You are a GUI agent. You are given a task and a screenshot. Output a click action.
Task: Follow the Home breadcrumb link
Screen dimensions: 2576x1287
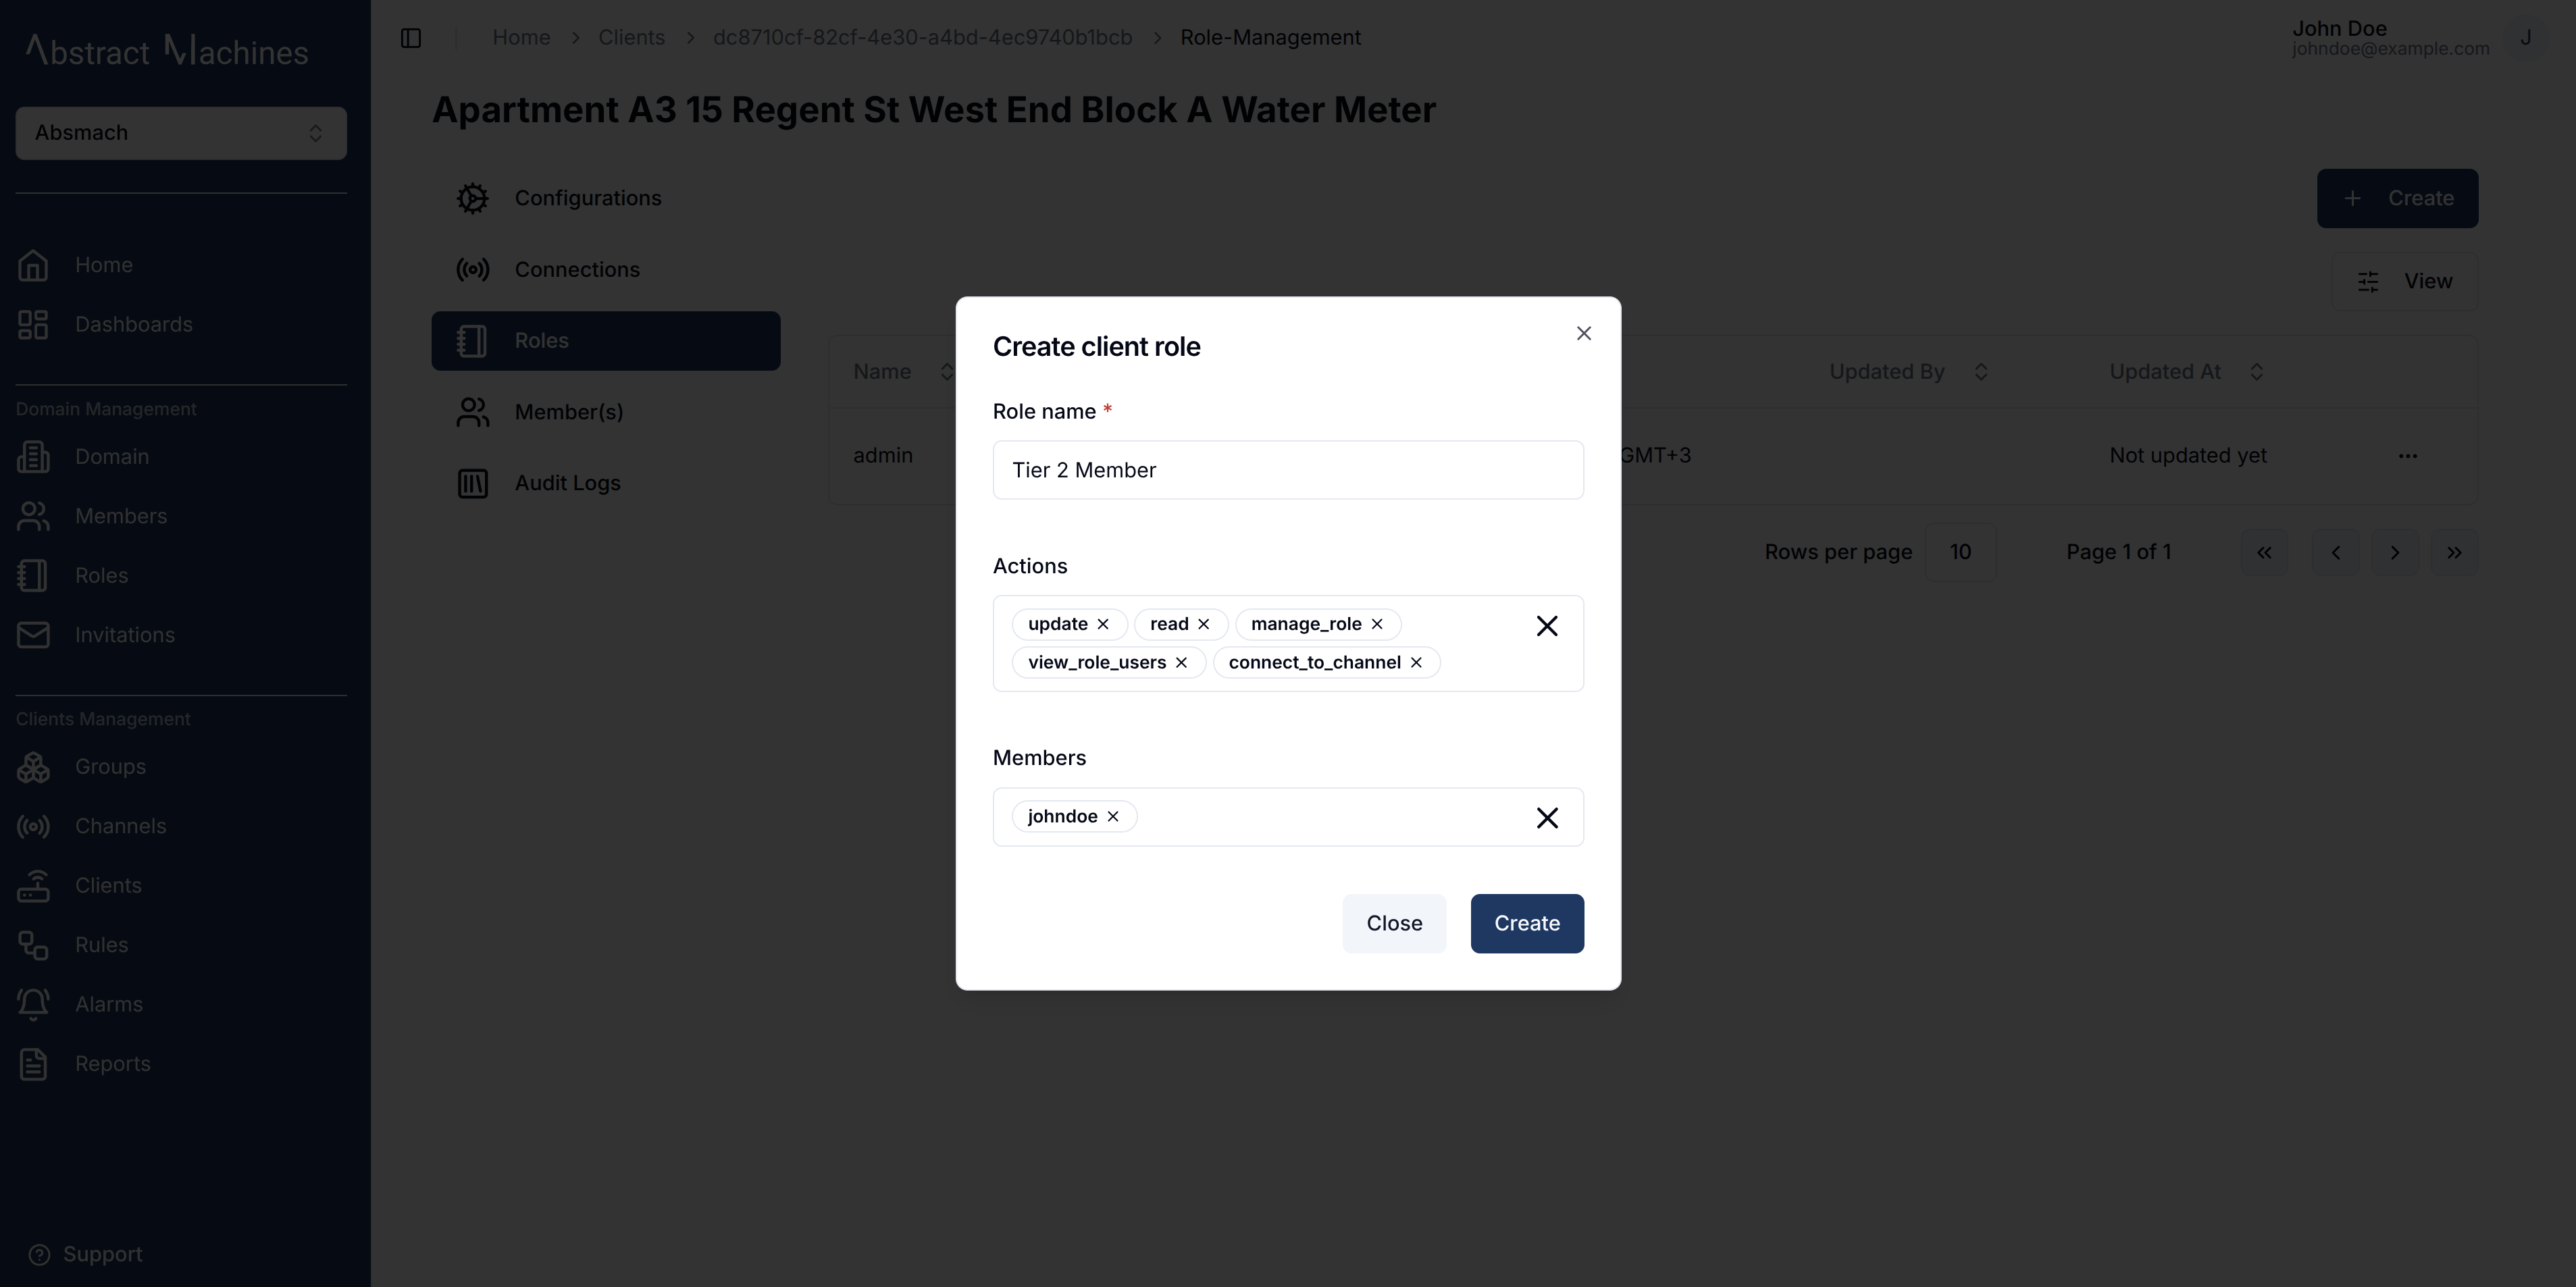point(521,38)
